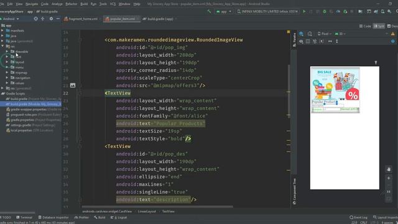Click the horizontal expand arrows icon
398x224 pixels.
point(330,41)
